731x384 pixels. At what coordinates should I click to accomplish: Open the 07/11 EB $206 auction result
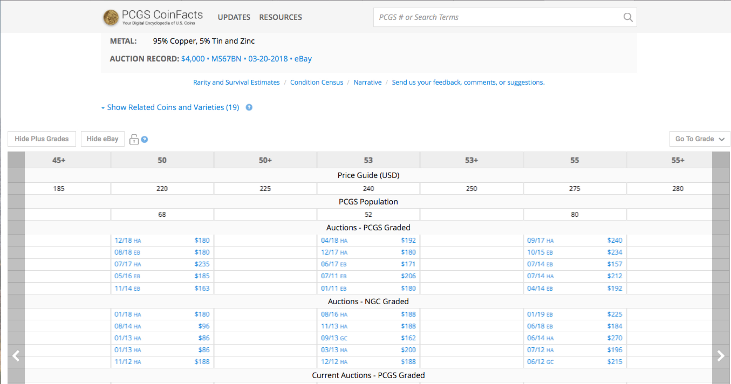[368, 276]
